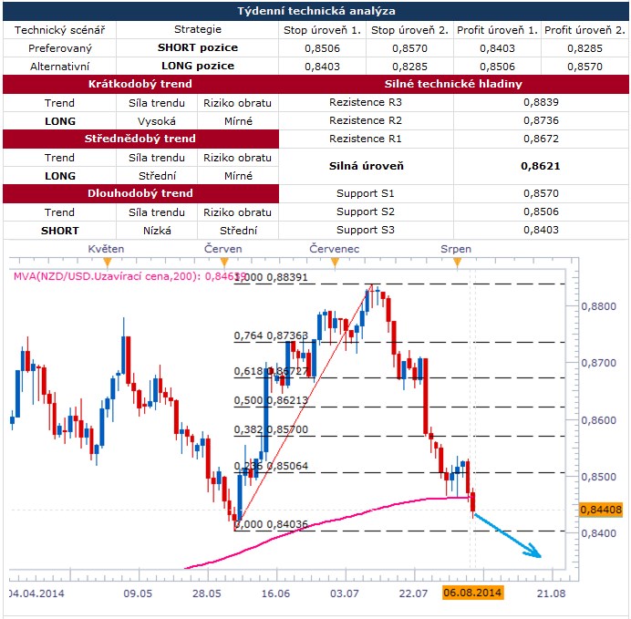The height and width of the screenshot is (619, 631).
Task: Click the date axis label 03.07
Action: [x=345, y=593]
